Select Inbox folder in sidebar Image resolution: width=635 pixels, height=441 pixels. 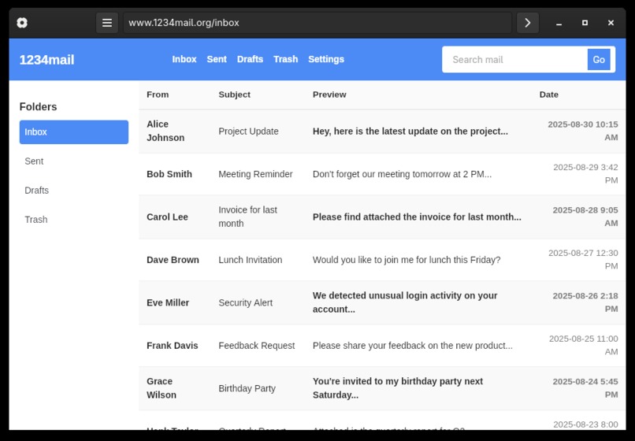click(x=74, y=132)
